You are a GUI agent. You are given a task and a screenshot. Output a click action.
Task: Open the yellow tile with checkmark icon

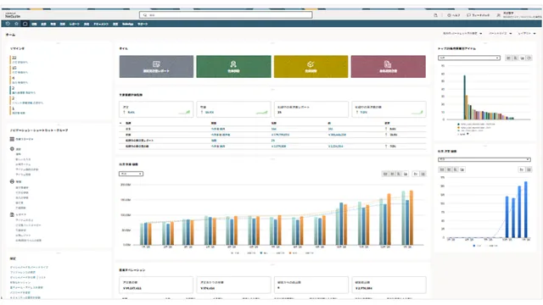[x=311, y=66]
